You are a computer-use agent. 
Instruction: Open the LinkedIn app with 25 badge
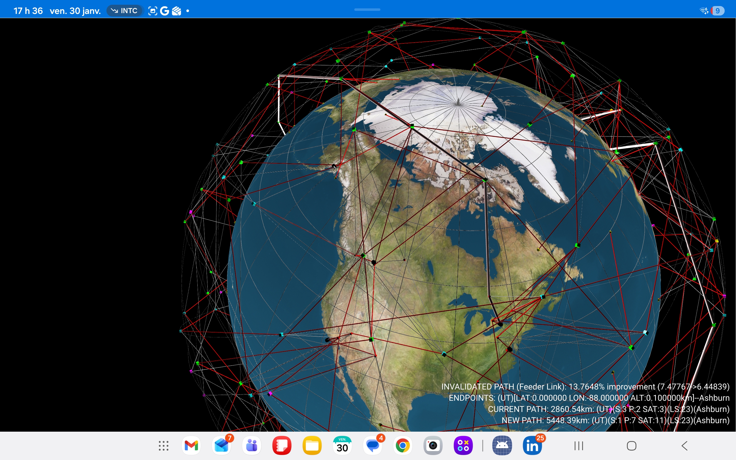tap(532, 446)
